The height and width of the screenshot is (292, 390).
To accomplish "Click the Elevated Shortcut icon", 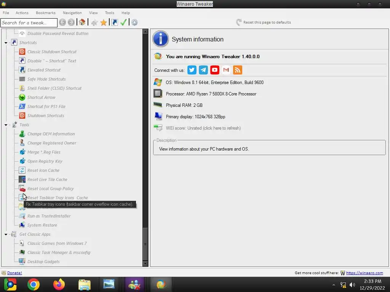I will [22, 70].
